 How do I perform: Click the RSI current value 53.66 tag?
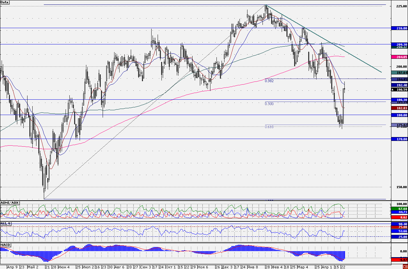pos(399,231)
